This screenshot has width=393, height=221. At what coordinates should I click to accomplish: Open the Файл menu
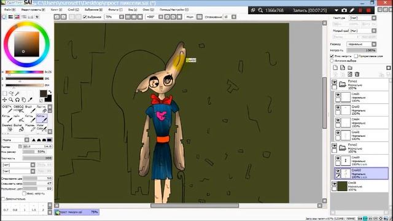pyautogui.click(x=10, y=10)
